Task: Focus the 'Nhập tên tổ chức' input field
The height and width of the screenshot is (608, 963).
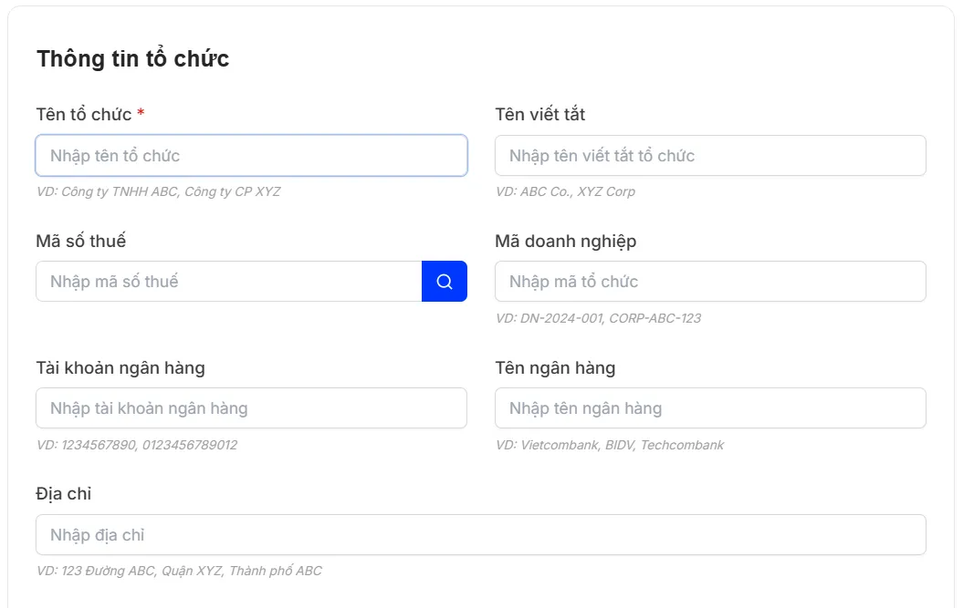Action: 251,156
